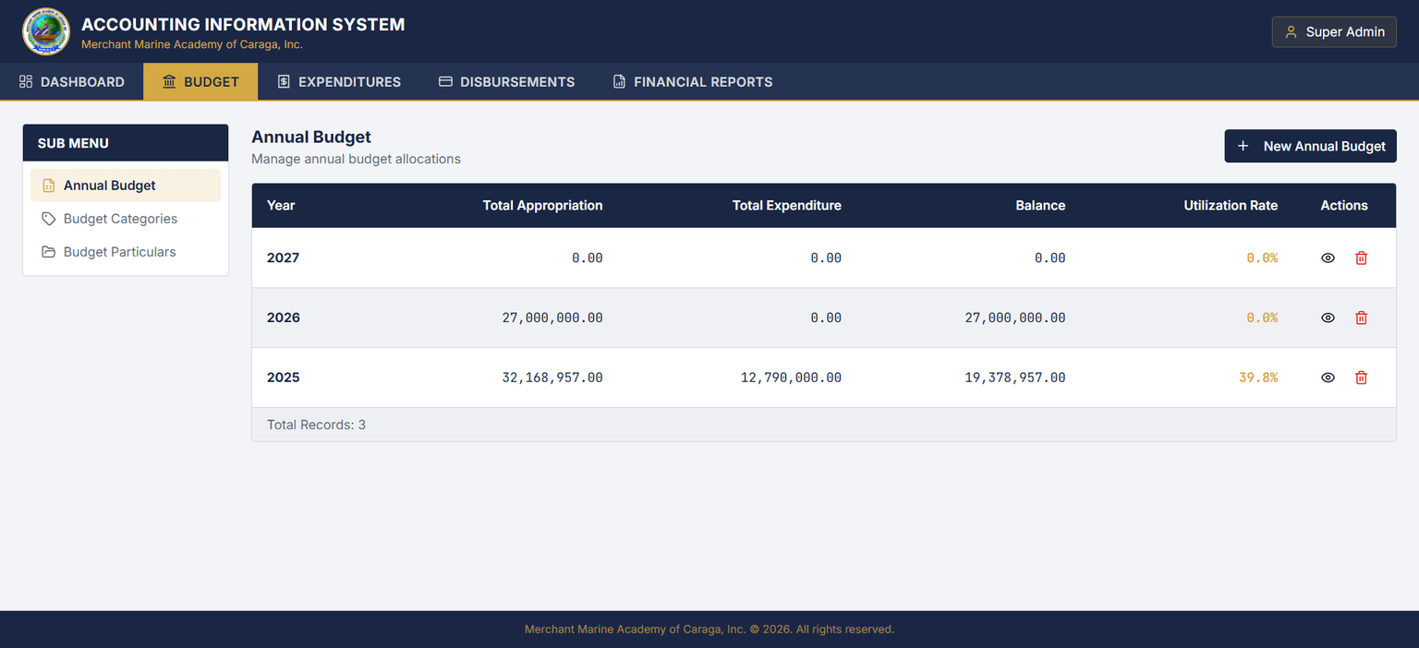Click the academy logo in the header
Image resolution: width=1419 pixels, height=648 pixels.
pos(45,31)
